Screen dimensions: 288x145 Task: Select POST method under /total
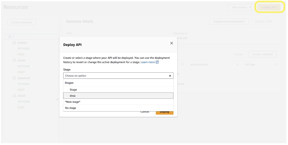coord(21,107)
